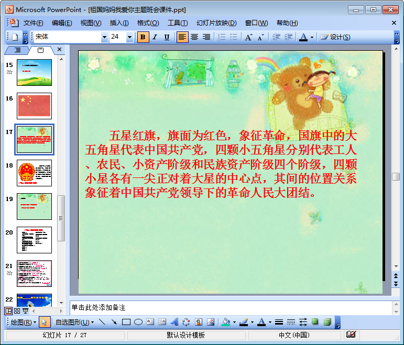
Task: Switch to Normal view icon
Action: tap(8, 311)
